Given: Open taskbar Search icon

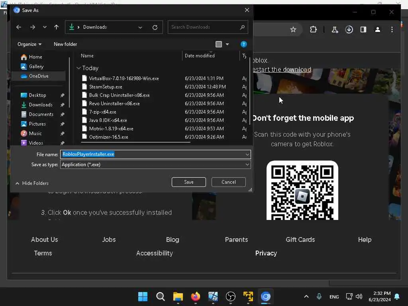Looking at the screenshot, I should pyautogui.click(x=160, y=296).
